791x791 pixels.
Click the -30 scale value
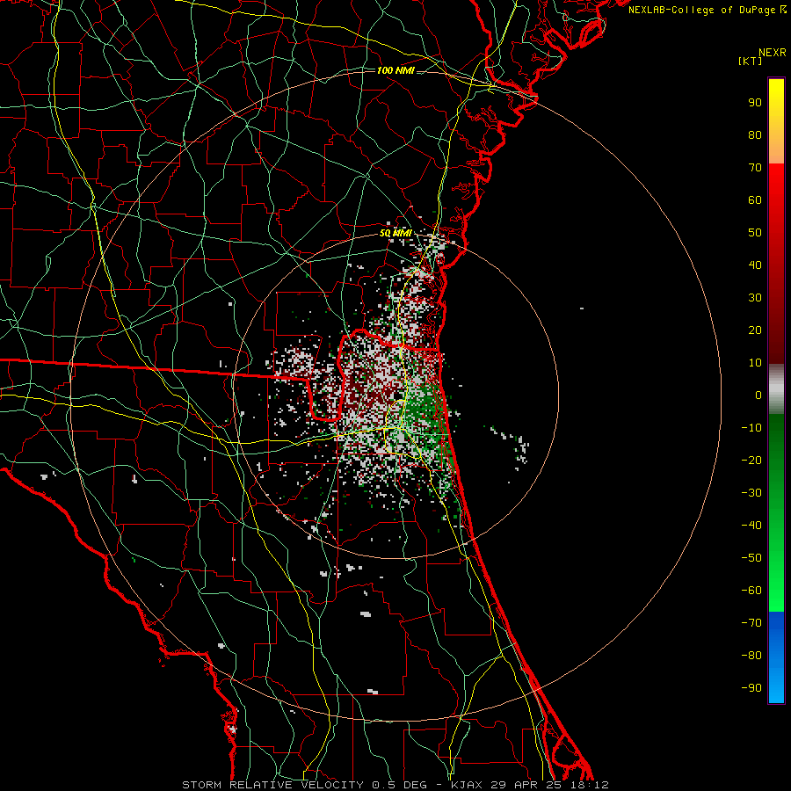[751, 493]
